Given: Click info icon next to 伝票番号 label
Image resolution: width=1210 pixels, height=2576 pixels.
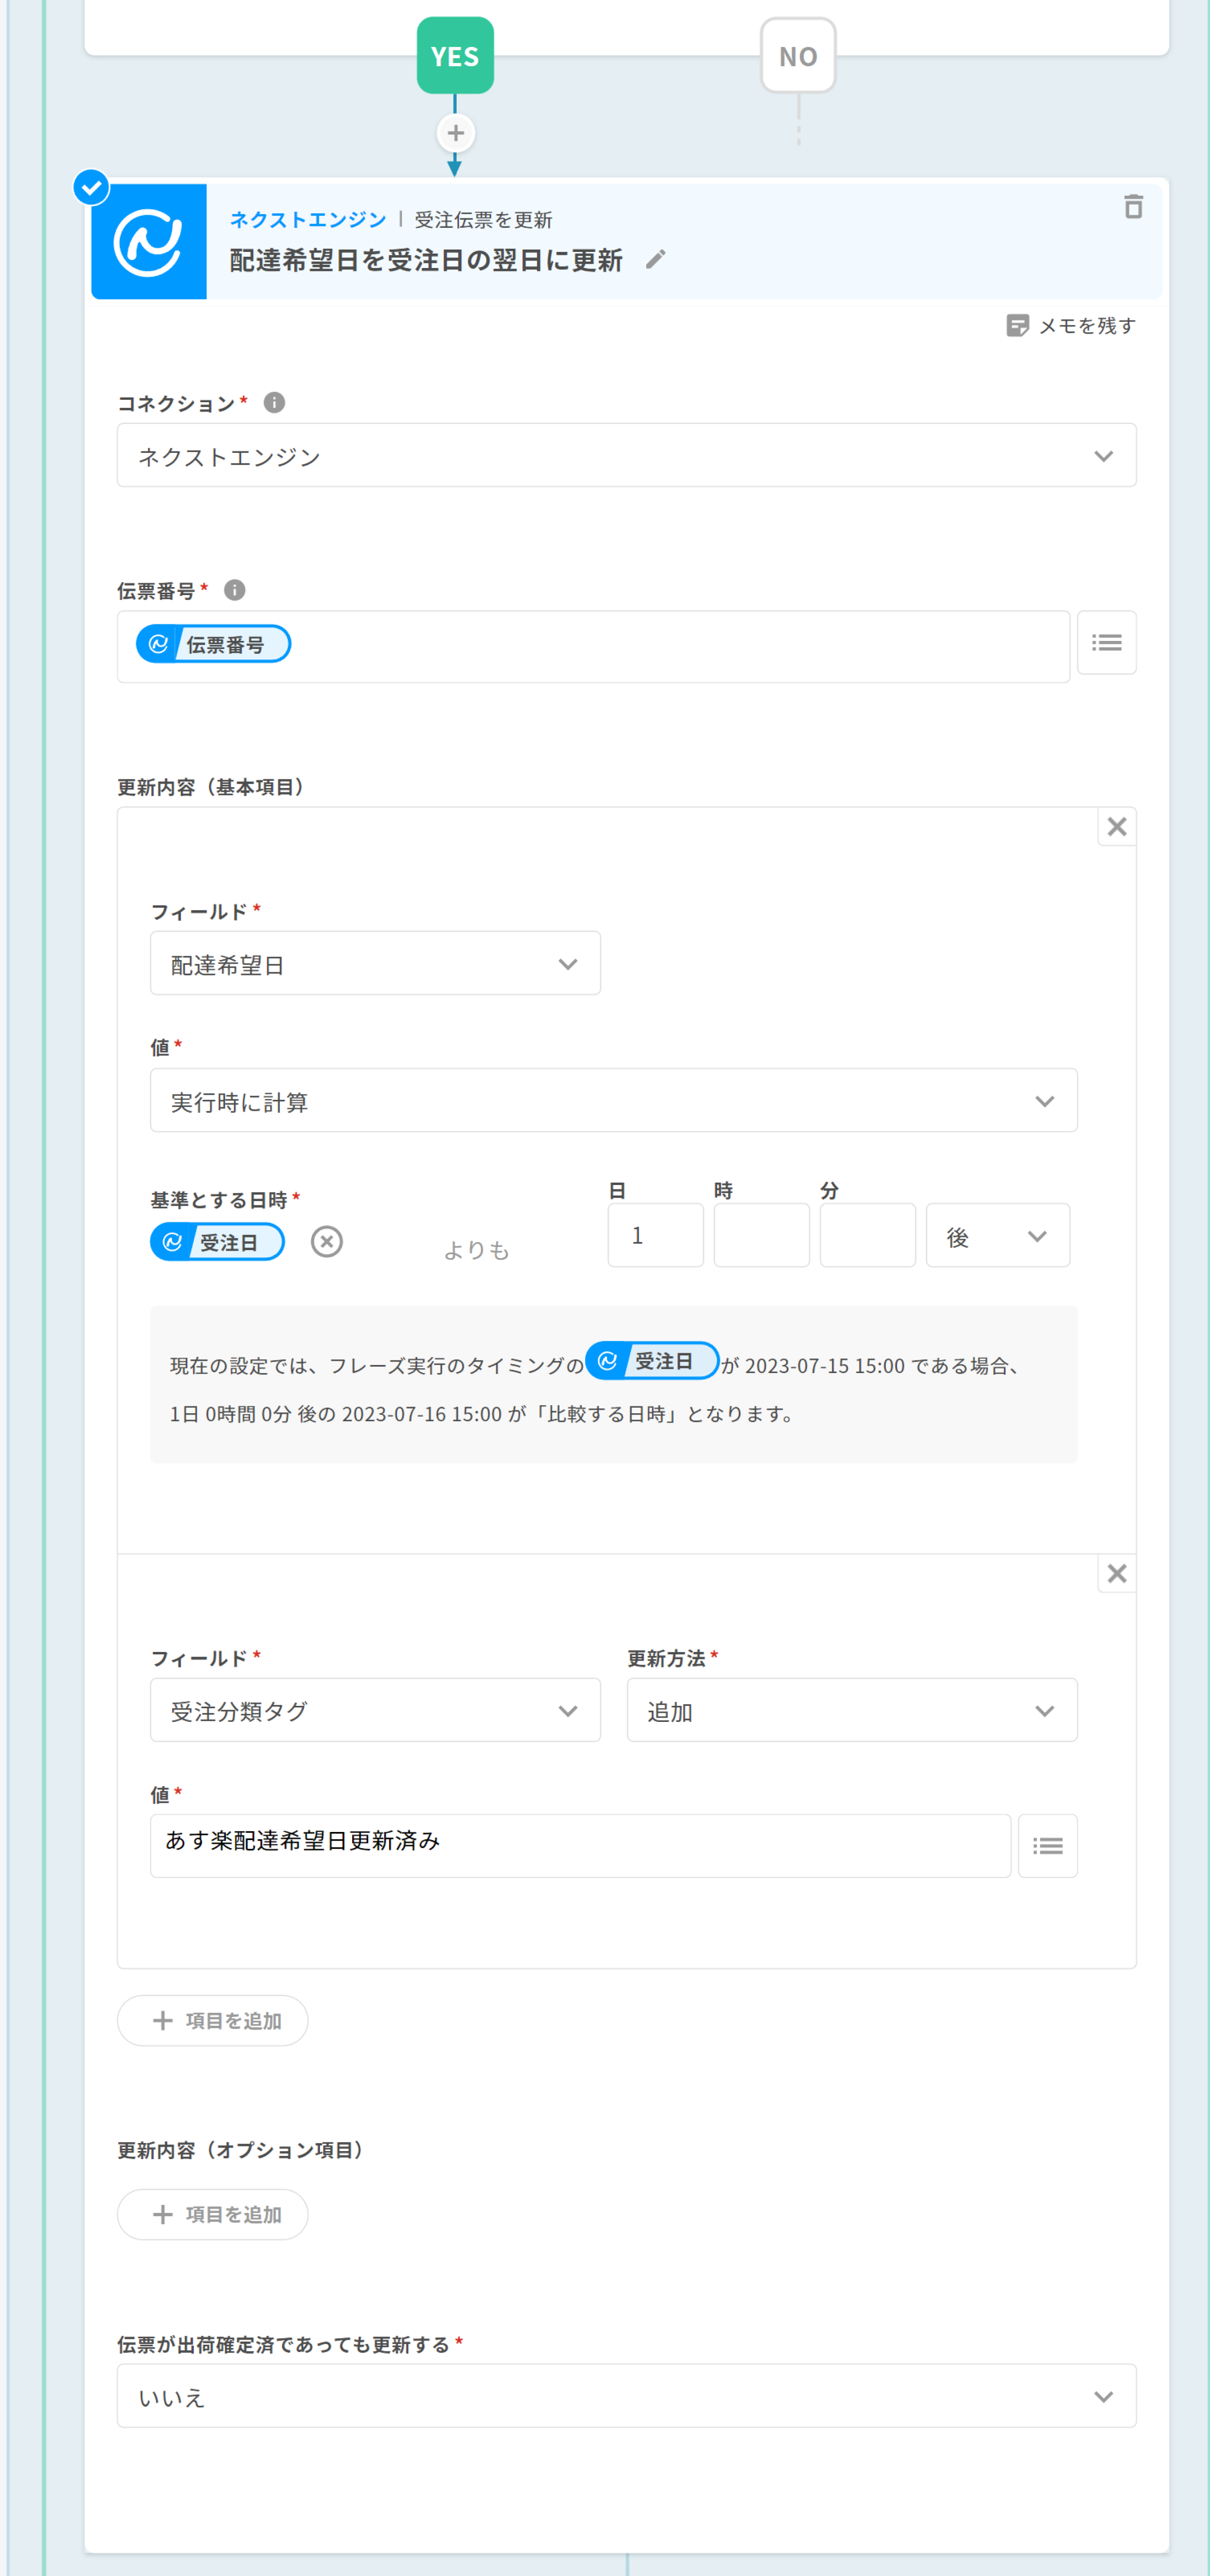Looking at the screenshot, I should click(234, 590).
